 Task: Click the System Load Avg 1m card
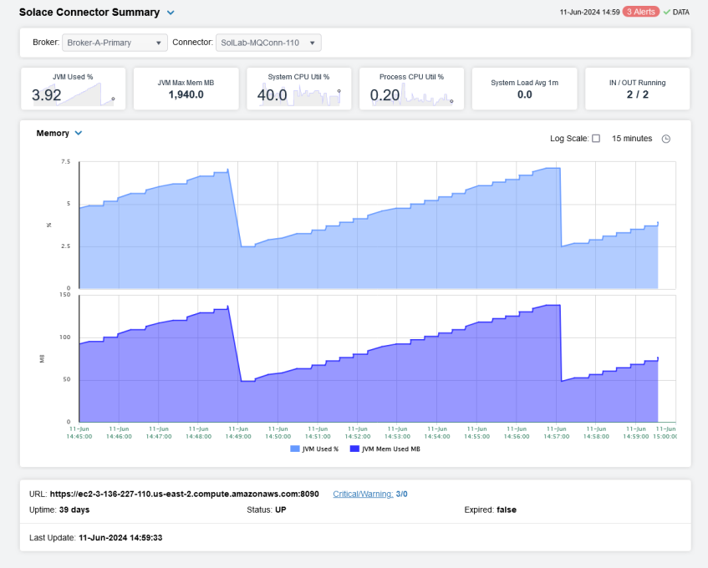coord(524,89)
